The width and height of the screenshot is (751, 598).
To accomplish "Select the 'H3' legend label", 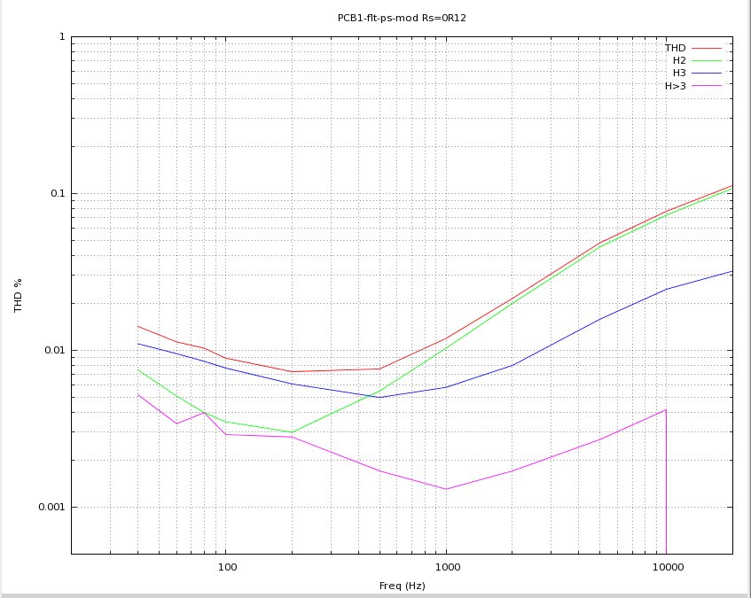I will coord(679,73).
